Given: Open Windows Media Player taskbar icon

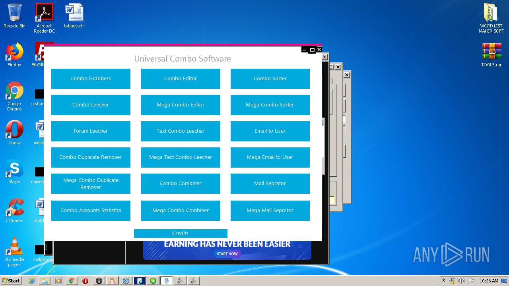Looking at the screenshot, I should coord(58,281).
